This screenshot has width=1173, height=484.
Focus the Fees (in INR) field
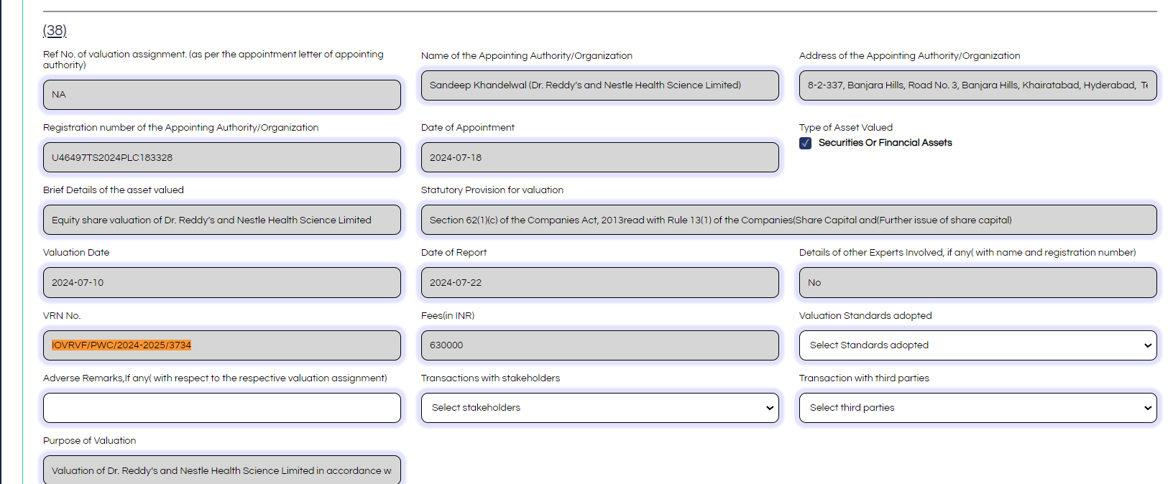pos(599,345)
